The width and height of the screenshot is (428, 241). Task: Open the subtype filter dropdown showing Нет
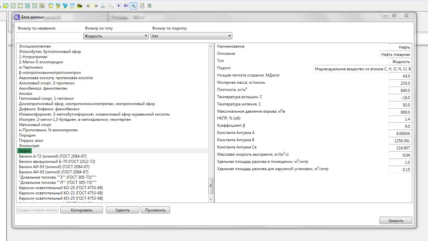point(191,36)
